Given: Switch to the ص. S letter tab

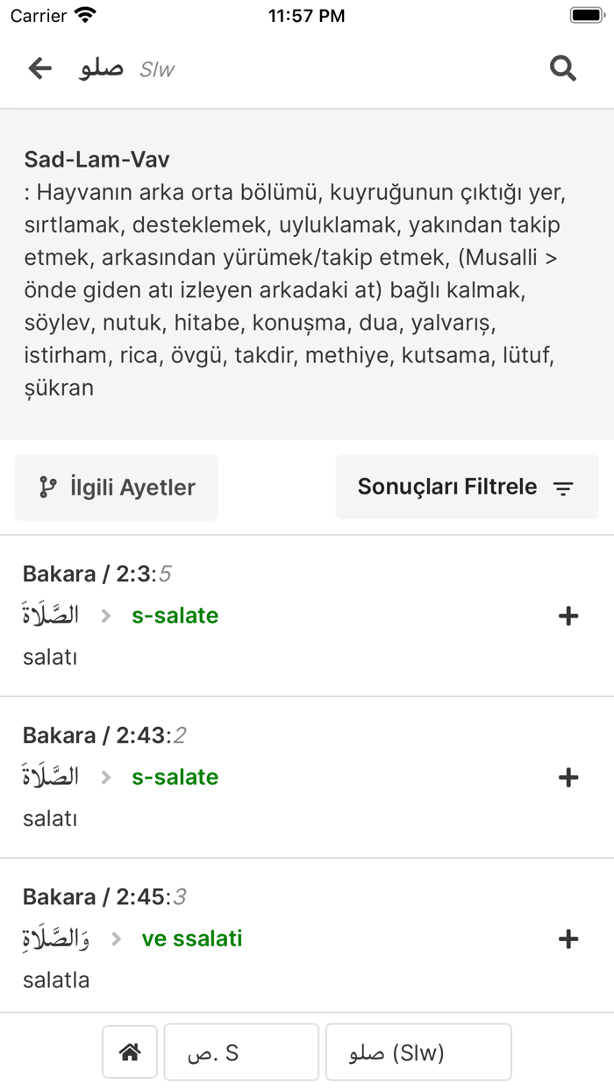Looking at the screenshot, I should tap(241, 1052).
